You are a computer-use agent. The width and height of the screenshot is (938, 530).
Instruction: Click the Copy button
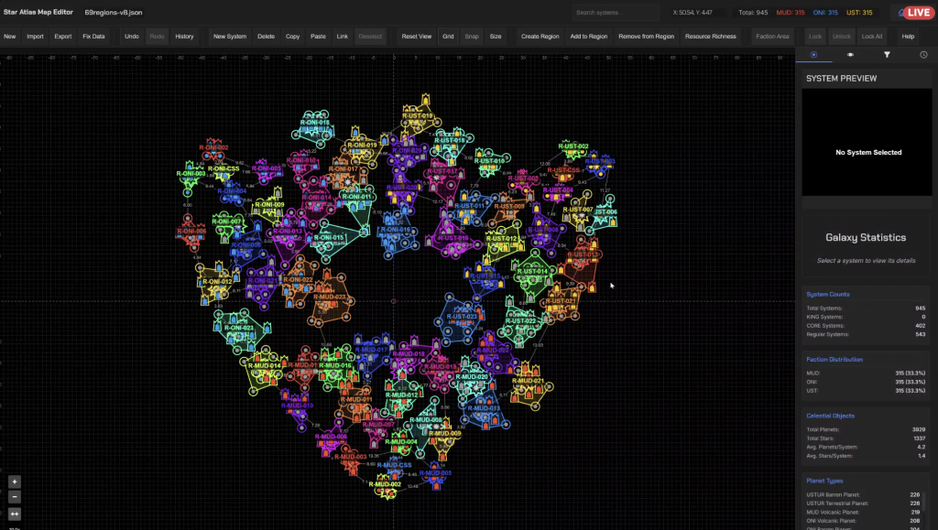(x=292, y=37)
